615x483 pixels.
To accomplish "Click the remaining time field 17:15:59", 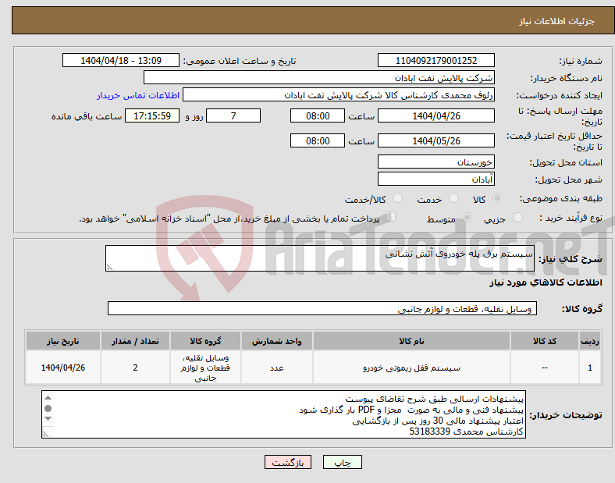I will coord(152,115).
